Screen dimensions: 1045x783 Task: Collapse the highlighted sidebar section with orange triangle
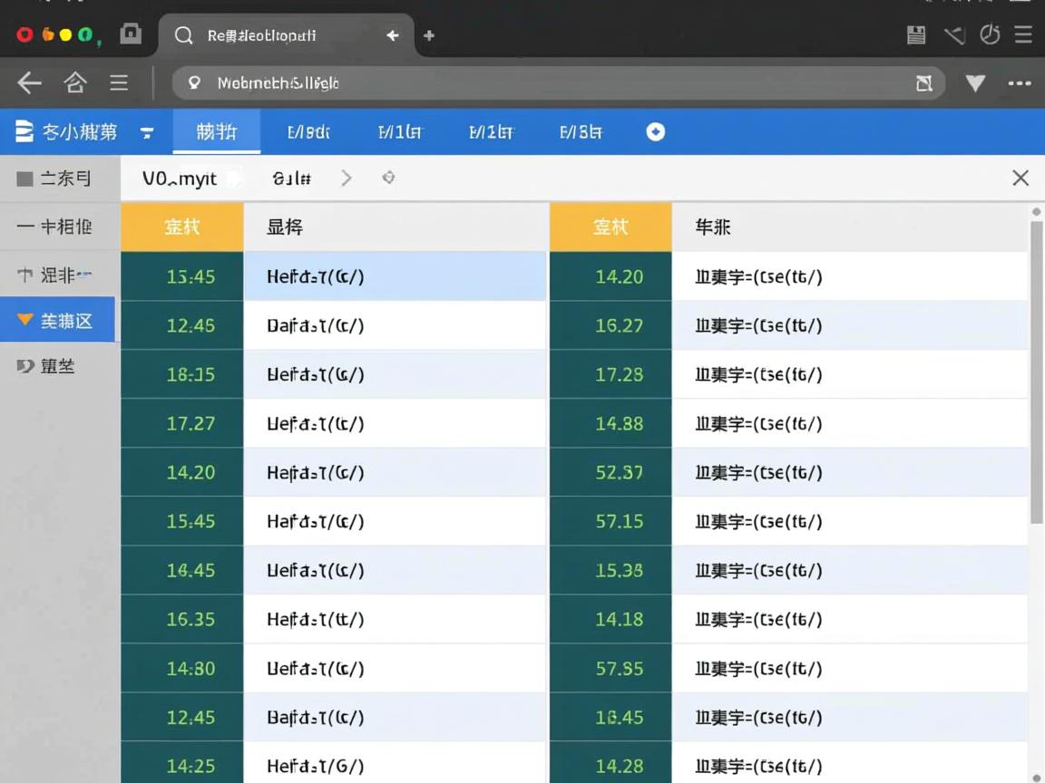pos(24,319)
